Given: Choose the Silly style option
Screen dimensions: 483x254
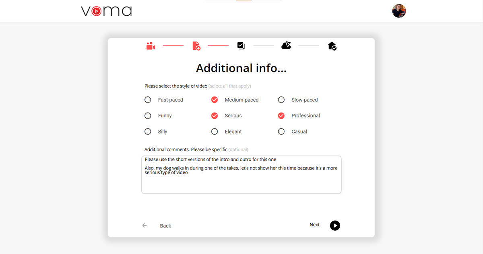Looking at the screenshot, I should pyautogui.click(x=148, y=131).
